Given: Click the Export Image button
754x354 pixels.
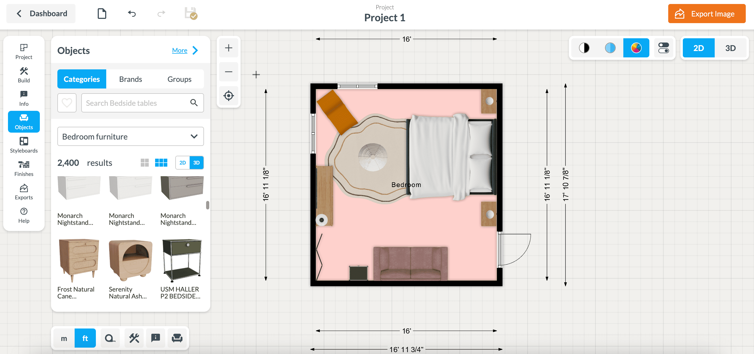Looking at the screenshot, I should point(706,14).
